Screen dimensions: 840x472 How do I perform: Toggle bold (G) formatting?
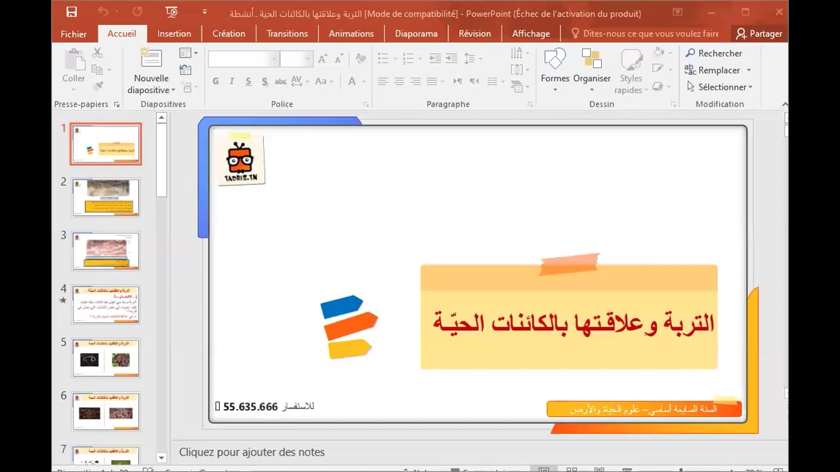click(x=216, y=81)
